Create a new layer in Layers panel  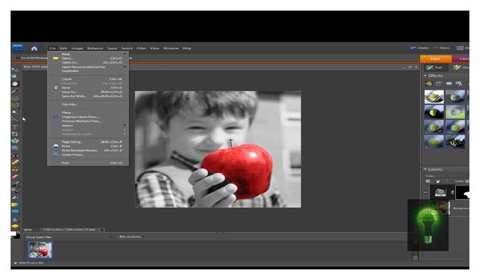coord(428,181)
